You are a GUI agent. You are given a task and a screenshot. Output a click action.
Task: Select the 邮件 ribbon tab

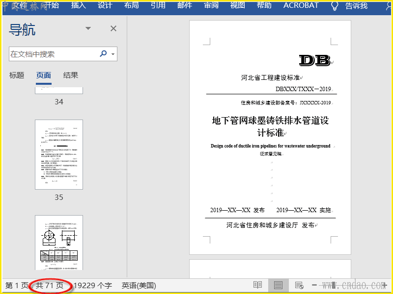click(x=185, y=5)
